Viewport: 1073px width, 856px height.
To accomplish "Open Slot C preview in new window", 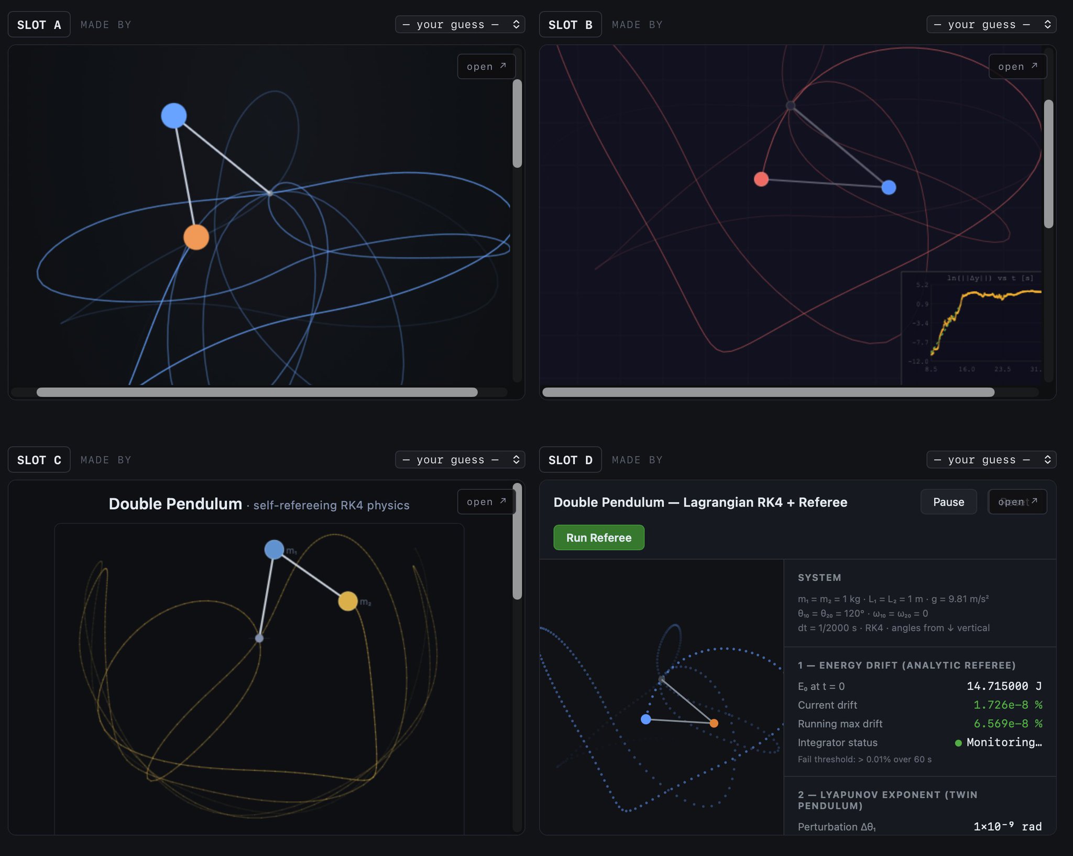I will 486,502.
